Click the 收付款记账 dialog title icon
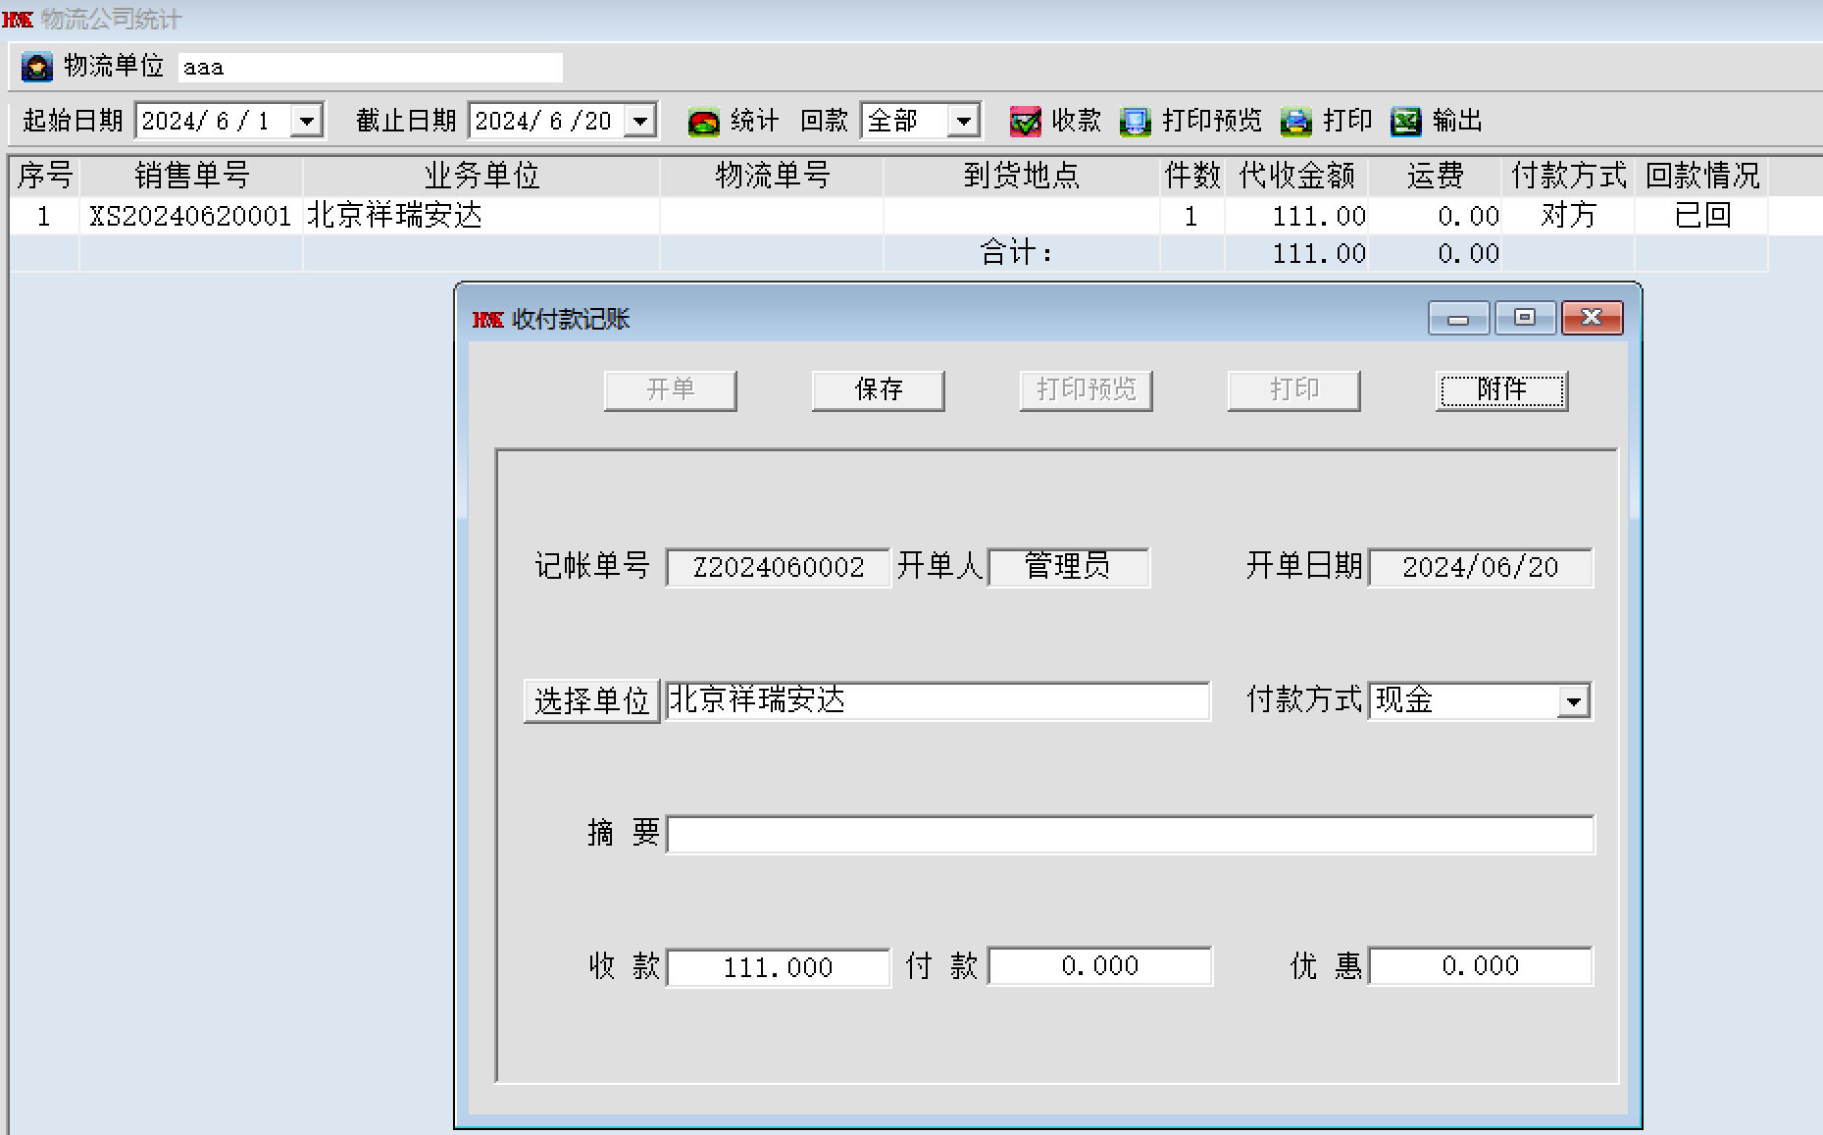Viewport: 1823px width, 1135px height. [487, 319]
